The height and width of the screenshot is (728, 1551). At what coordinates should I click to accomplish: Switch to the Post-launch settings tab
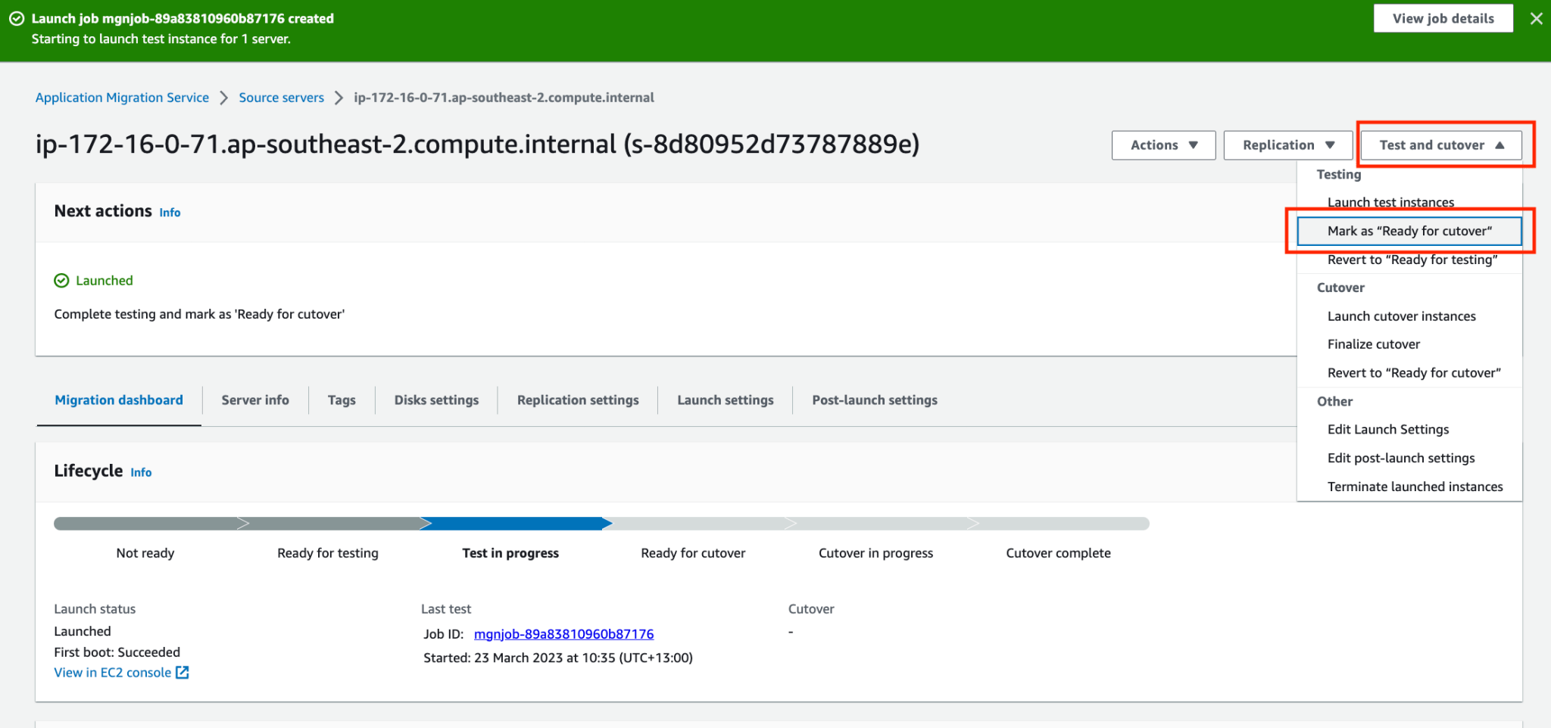tap(874, 400)
